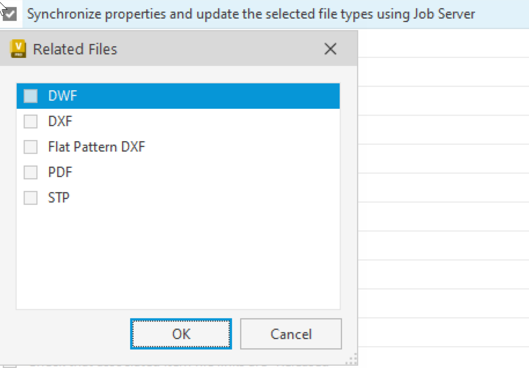Click the Cancel button
Viewport: 529px width, 368px height.
click(x=291, y=334)
